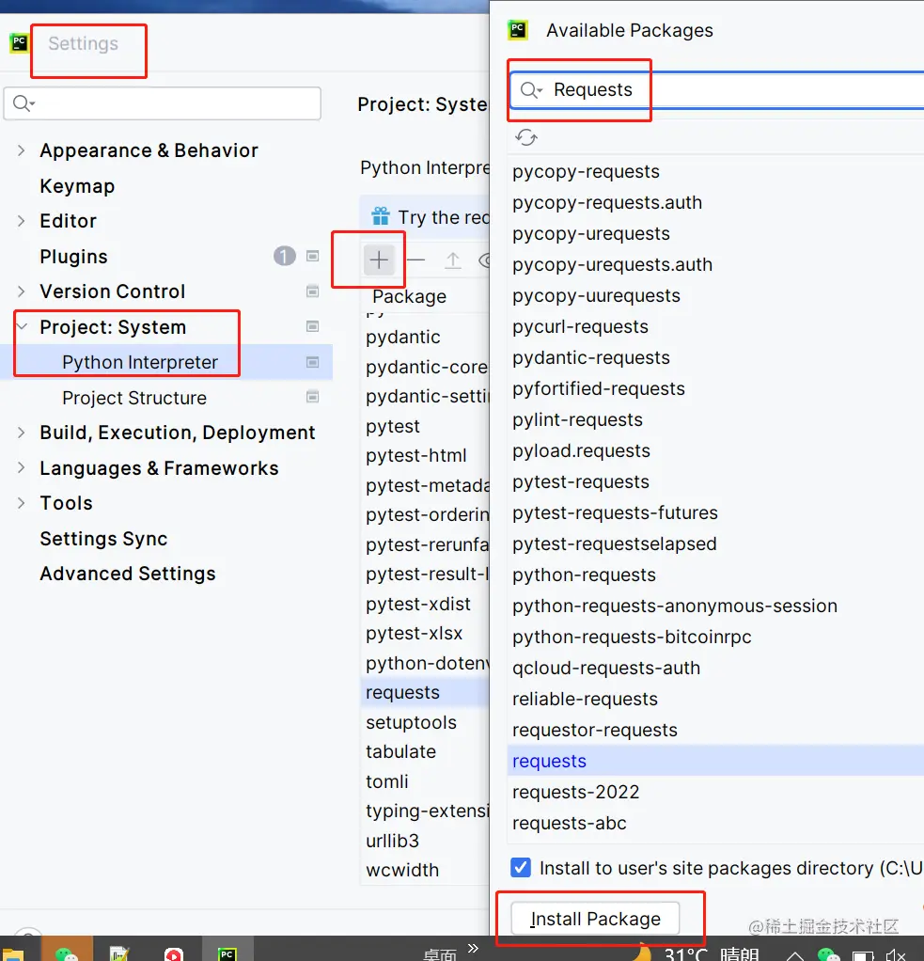Image resolution: width=924 pixels, height=961 pixels.
Task: Select Python Interpreter in settings tree
Action: tap(140, 362)
